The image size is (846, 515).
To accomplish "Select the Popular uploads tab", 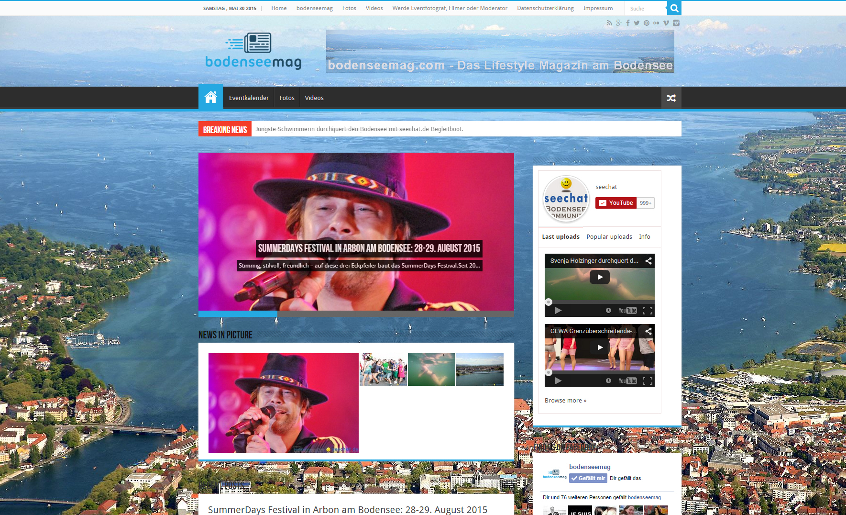I will click(x=609, y=237).
